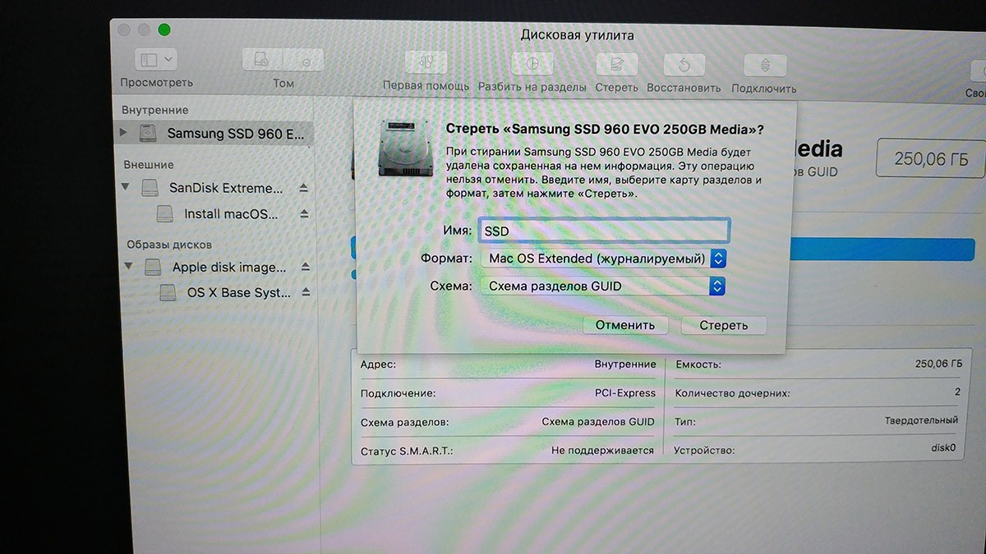Click the Erase toolbar icon
Image resolution: width=986 pixels, height=554 pixels.
617,65
